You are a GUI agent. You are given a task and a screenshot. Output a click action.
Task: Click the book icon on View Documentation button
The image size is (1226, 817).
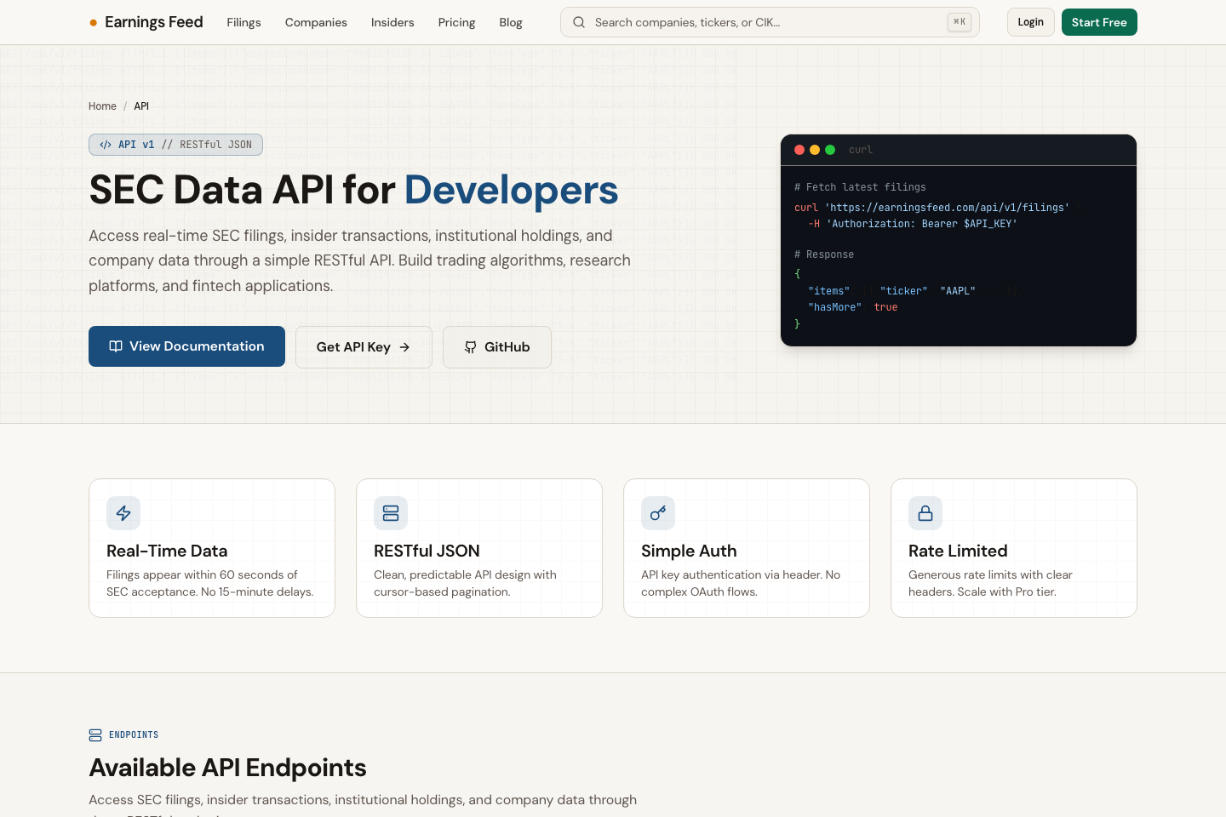[116, 346]
